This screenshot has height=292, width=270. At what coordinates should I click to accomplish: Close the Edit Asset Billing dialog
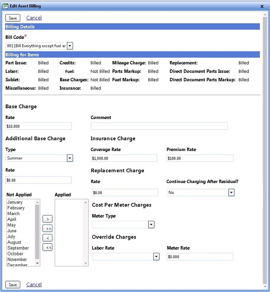pyautogui.click(x=262, y=6)
